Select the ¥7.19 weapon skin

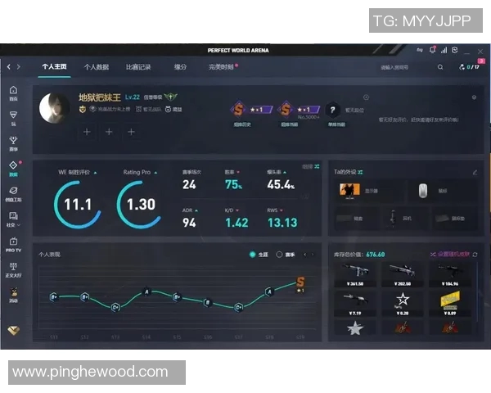tap(355, 304)
